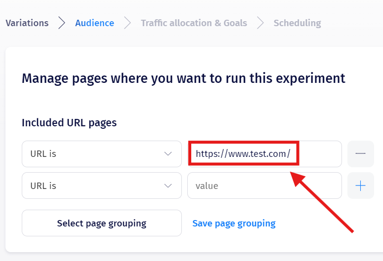Image resolution: width=383 pixels, height=261 pixels.
Task: Click the empty value input field
Action: pyautogui.click(x=264, y=186)
